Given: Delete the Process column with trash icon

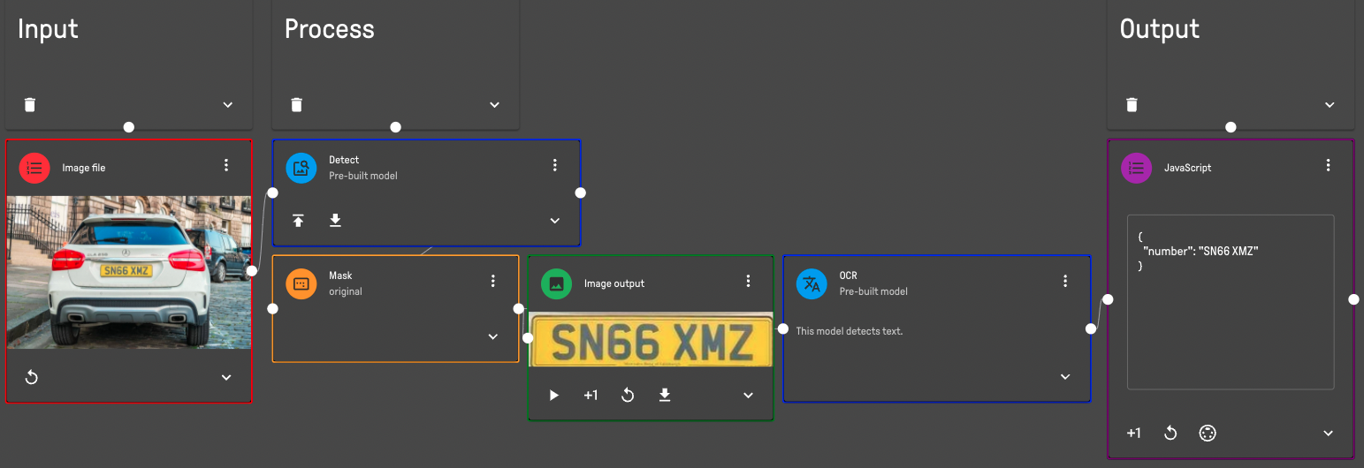Looking at the screenshot, I should click(297, 105).
